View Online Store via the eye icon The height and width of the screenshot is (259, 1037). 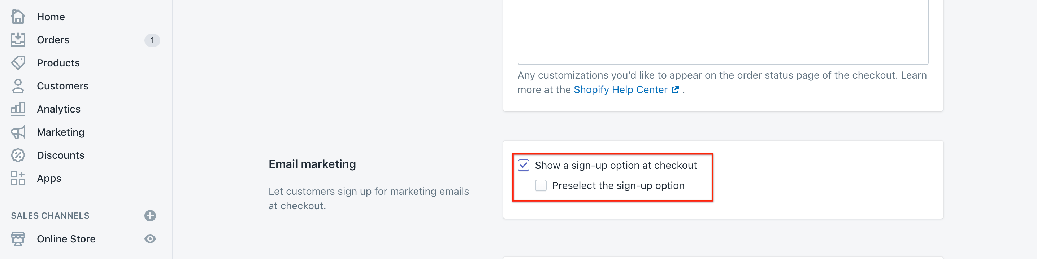click(150, 238)
